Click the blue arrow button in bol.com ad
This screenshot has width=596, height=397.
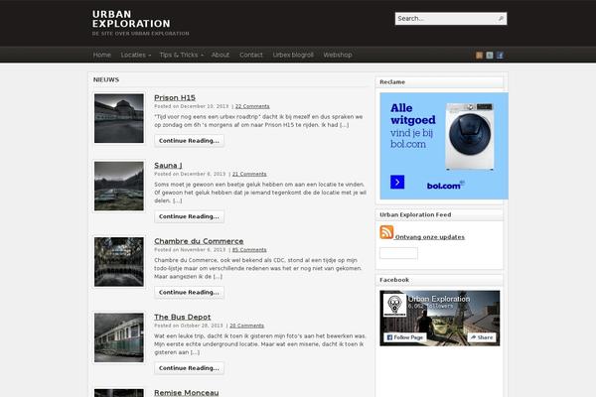point(397,182)
